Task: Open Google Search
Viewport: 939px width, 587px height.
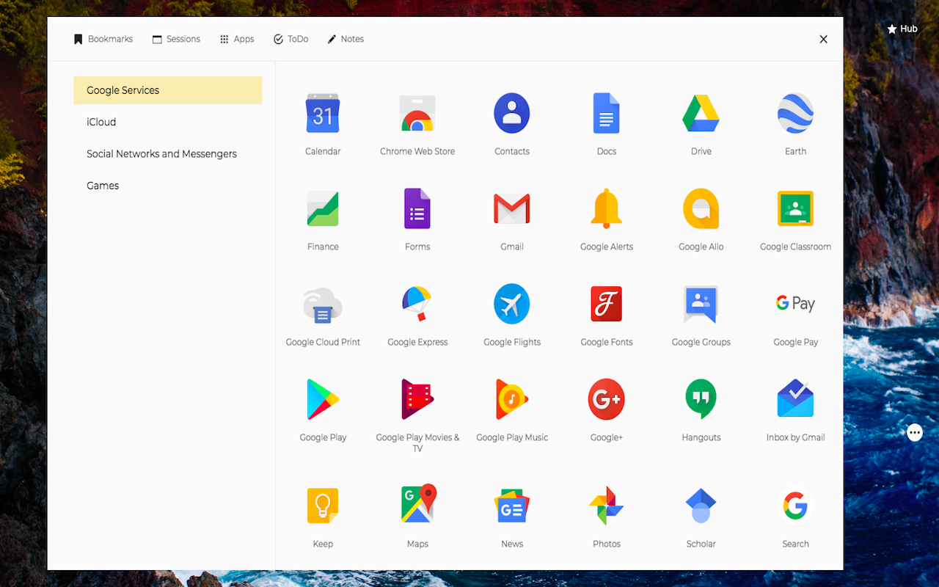Action: 796,506
